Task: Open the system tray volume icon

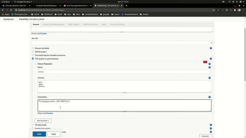Action: click(233, 2)
